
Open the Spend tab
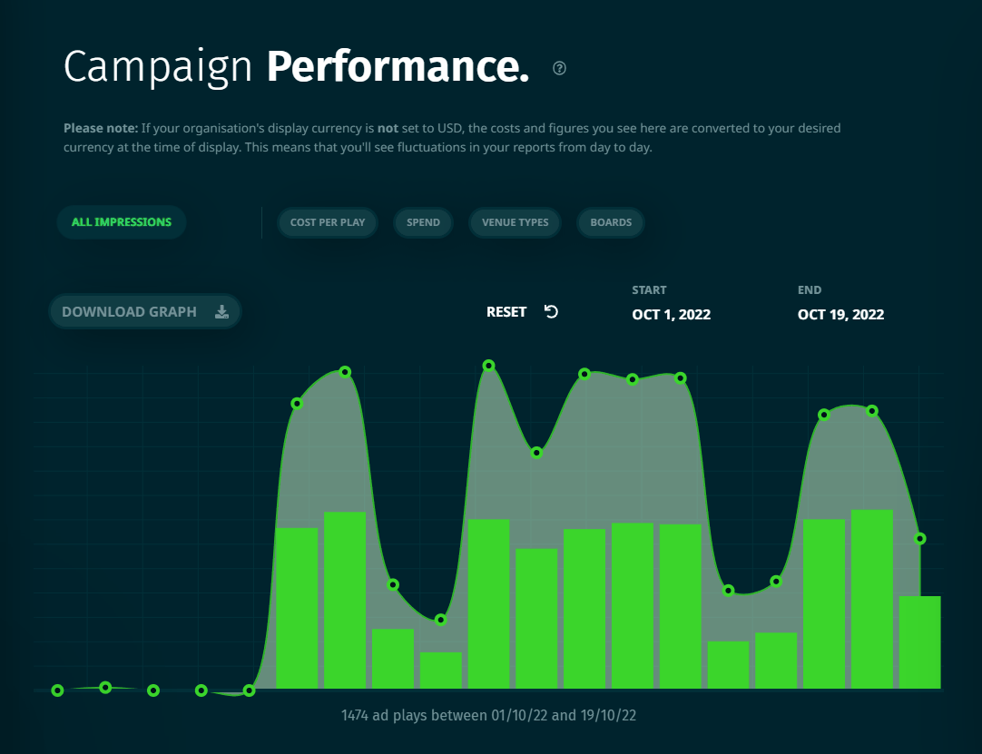423,222
